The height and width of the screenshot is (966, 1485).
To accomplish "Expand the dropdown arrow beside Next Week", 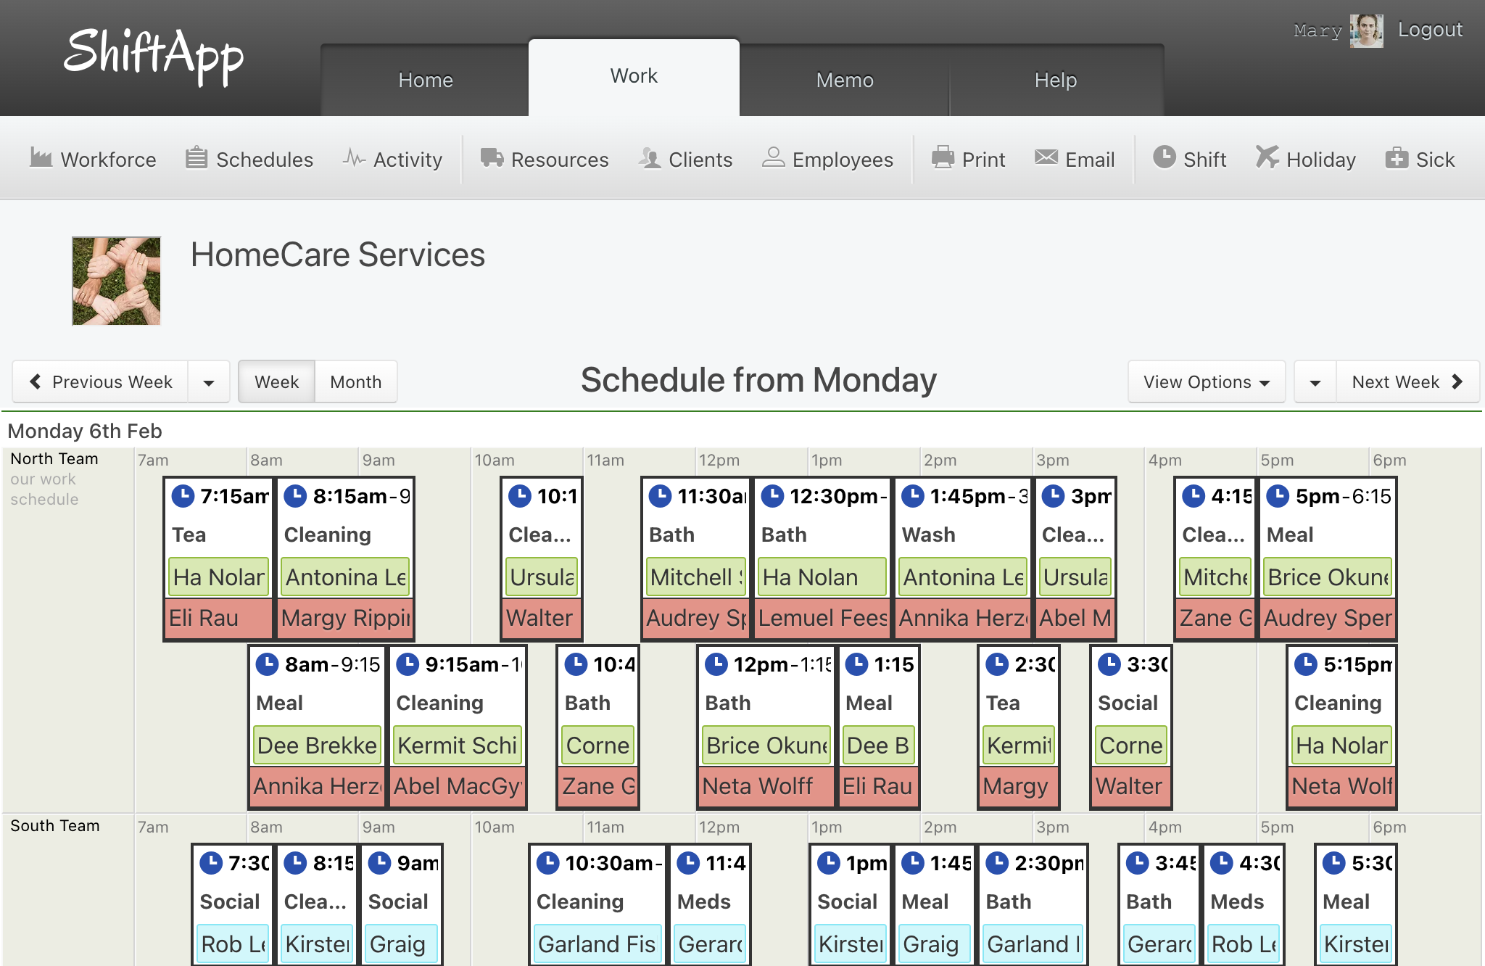I will point(1315,382).
